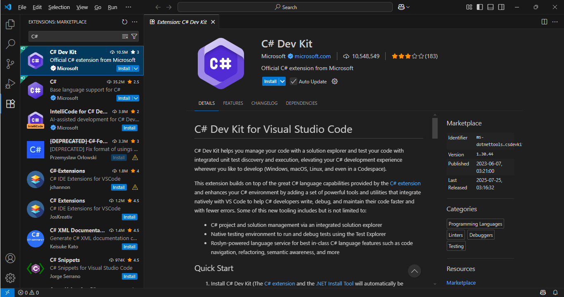Open remote window indicator in status bar
This screenshot has width=564, height=297.
tap(7, 292)
